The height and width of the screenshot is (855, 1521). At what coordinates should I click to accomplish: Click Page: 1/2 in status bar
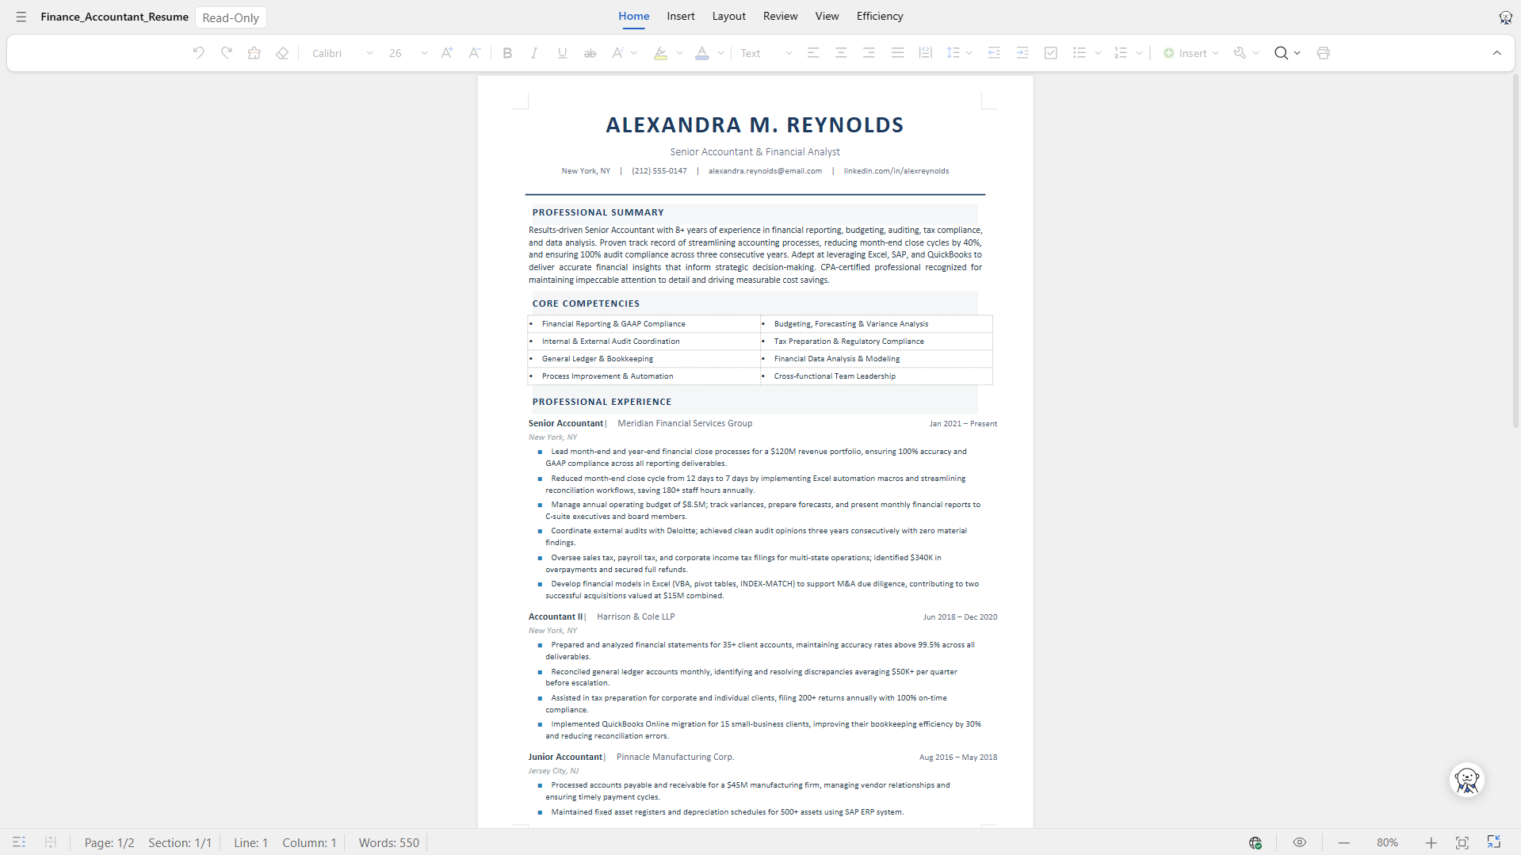(109, 842)
